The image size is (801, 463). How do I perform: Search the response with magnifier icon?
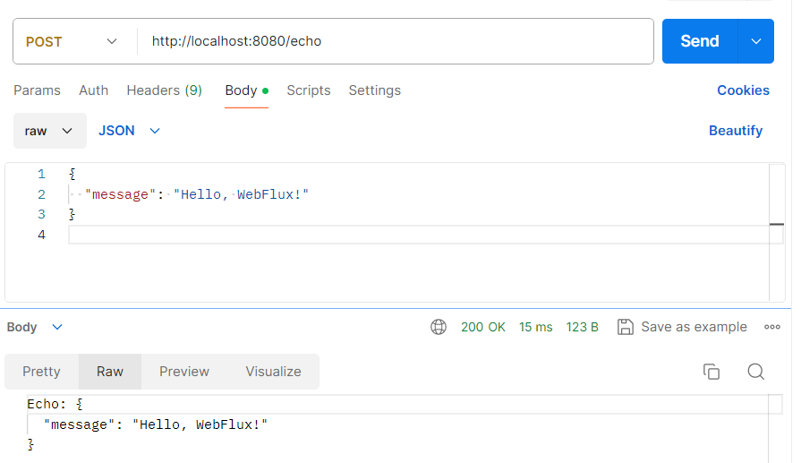(755, 372)
